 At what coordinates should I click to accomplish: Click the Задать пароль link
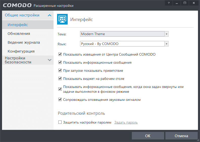tap(126, 122)
